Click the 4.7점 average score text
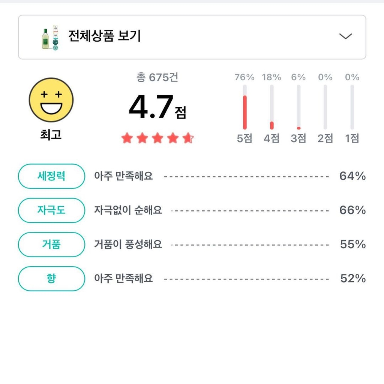Viewport: 384px width, 384px height. coord(157,107)
